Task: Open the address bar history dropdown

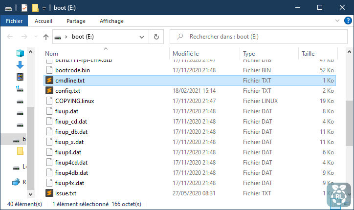Action: tap(142, 37)
